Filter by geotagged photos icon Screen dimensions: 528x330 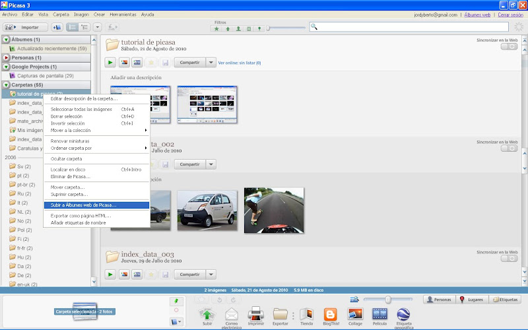click(259, 29)
